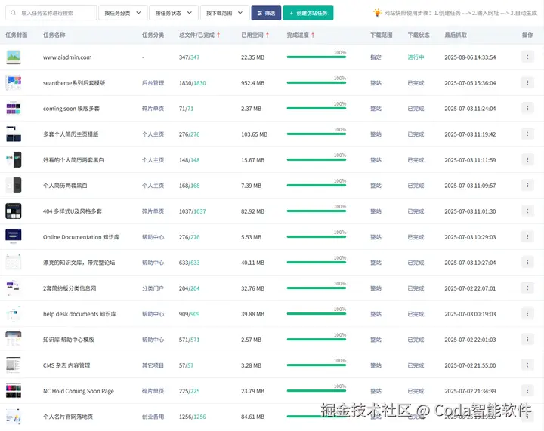This screenshot has width=544, height=431.
Task: Click progress bar of www.aiadmin.com
Action: [317, 57]
